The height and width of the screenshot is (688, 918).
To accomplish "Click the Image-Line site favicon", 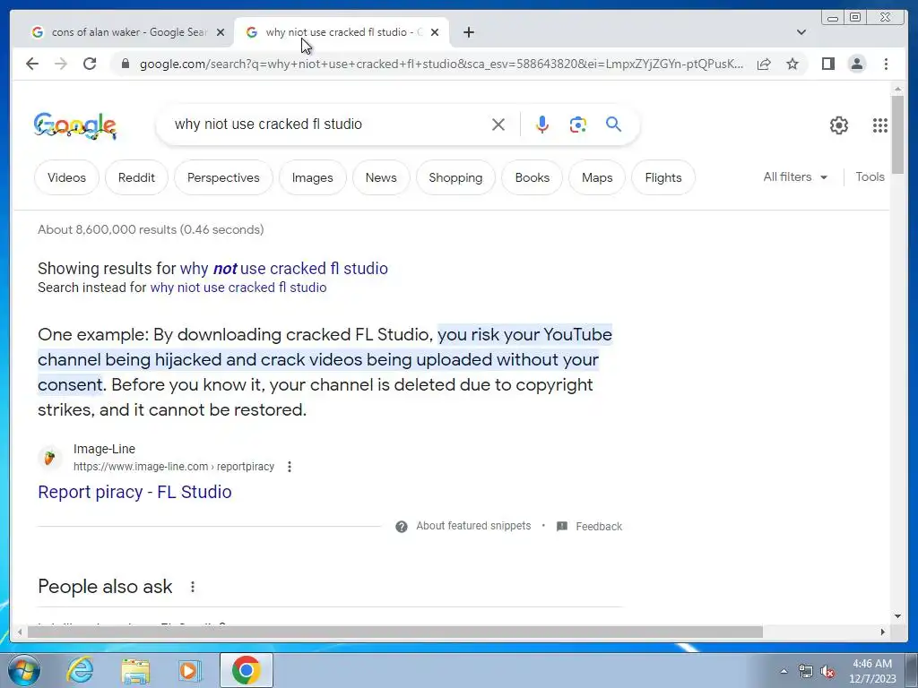I will [50, 458].
